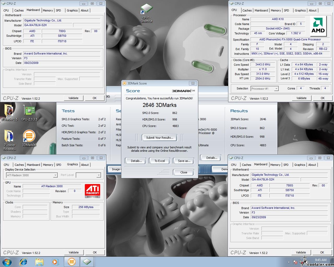Select the 7Loader 1.5 desktop icon
The image size is (334, 267).
coord(9,113)
